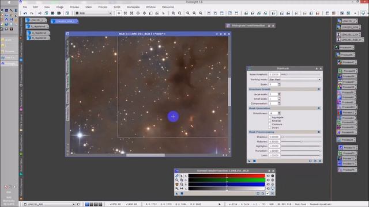
Task: Select the crosshair readout mode toolbar icon
Action: [119, 13]
